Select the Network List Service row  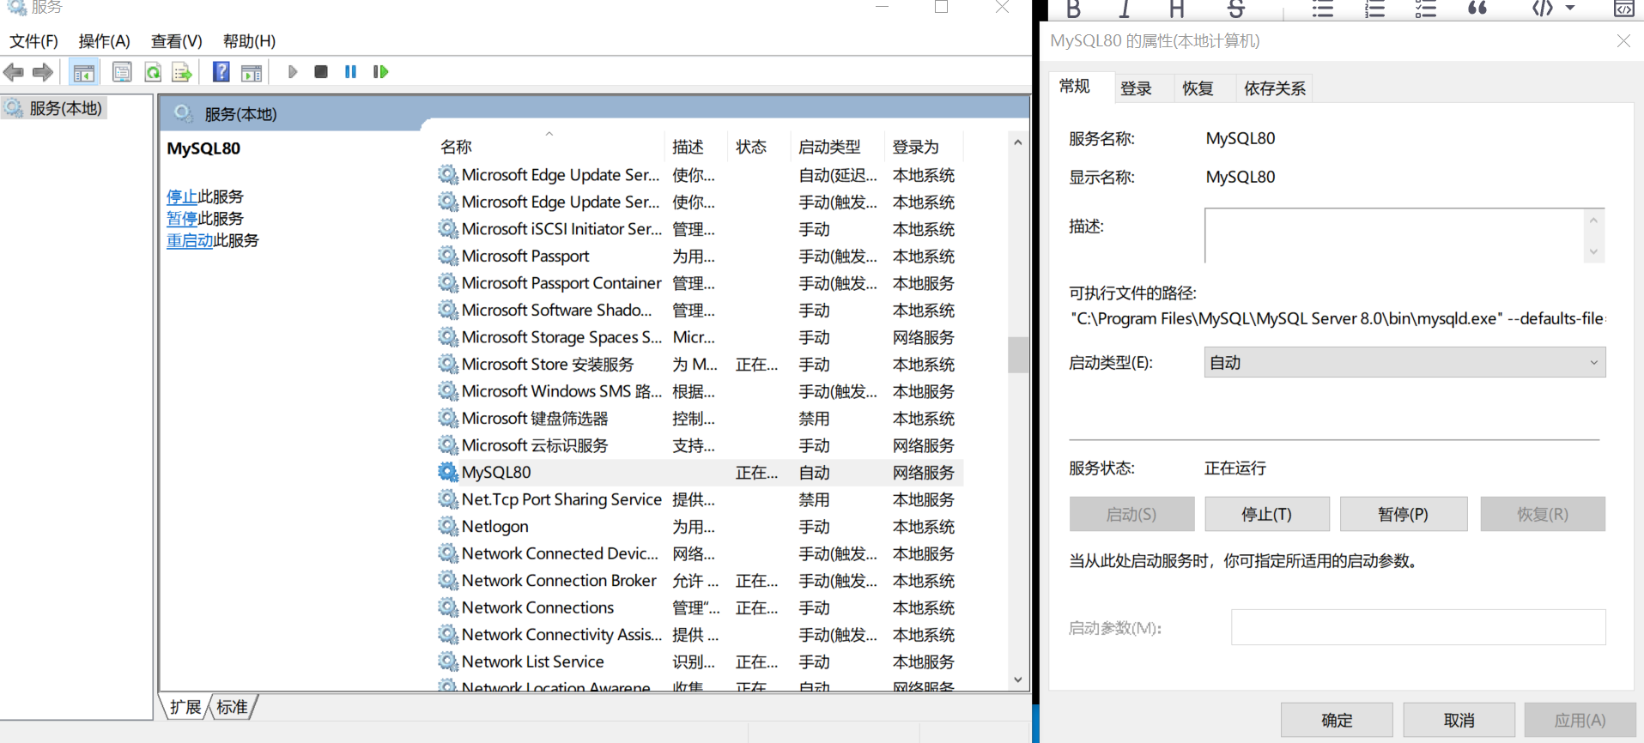pyautogui.click(x=700, y=661)
